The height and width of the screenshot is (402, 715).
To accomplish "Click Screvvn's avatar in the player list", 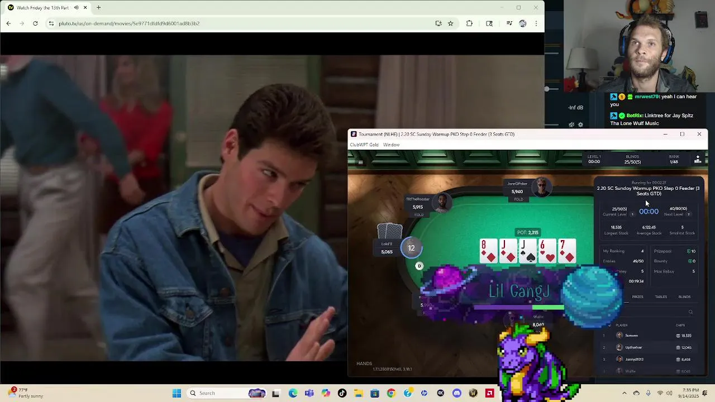I will (619, 336).
